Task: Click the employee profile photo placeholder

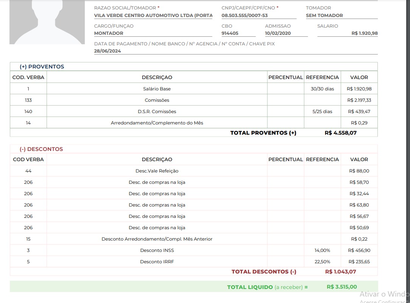Action: pyautogui.click(x=47, y=22)
